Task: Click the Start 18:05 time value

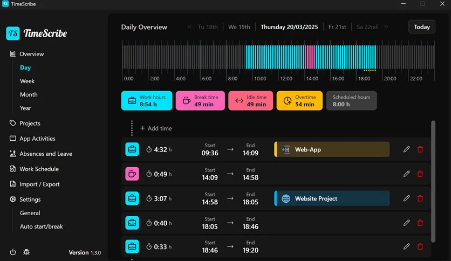Action: click(x=210, y=226)
